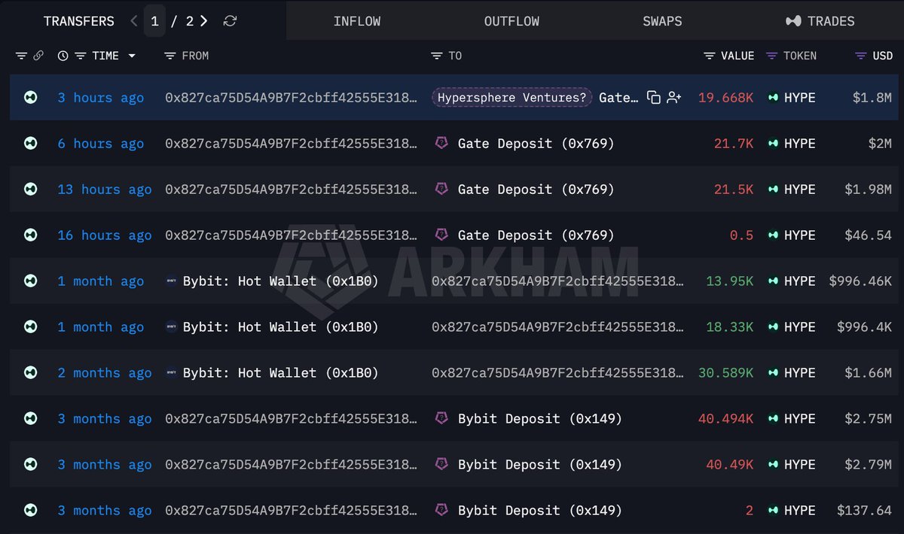Click the clock icon beside TIME header
The width and height of the screenshot is (904, 534).
tap(63, 56)
